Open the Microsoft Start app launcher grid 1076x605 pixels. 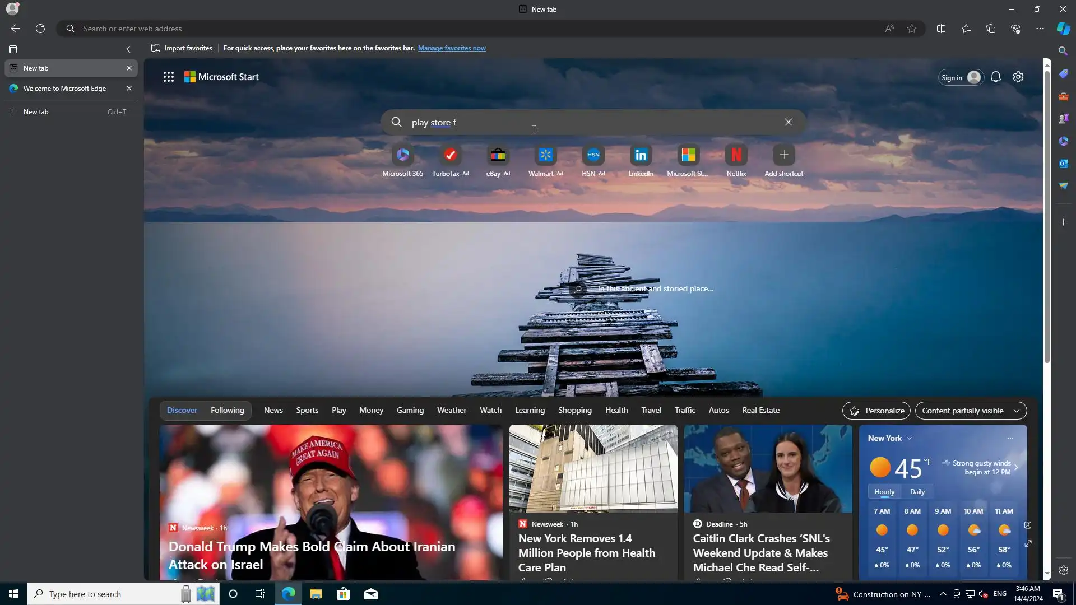pyautogui.click(x=168, y=77)
